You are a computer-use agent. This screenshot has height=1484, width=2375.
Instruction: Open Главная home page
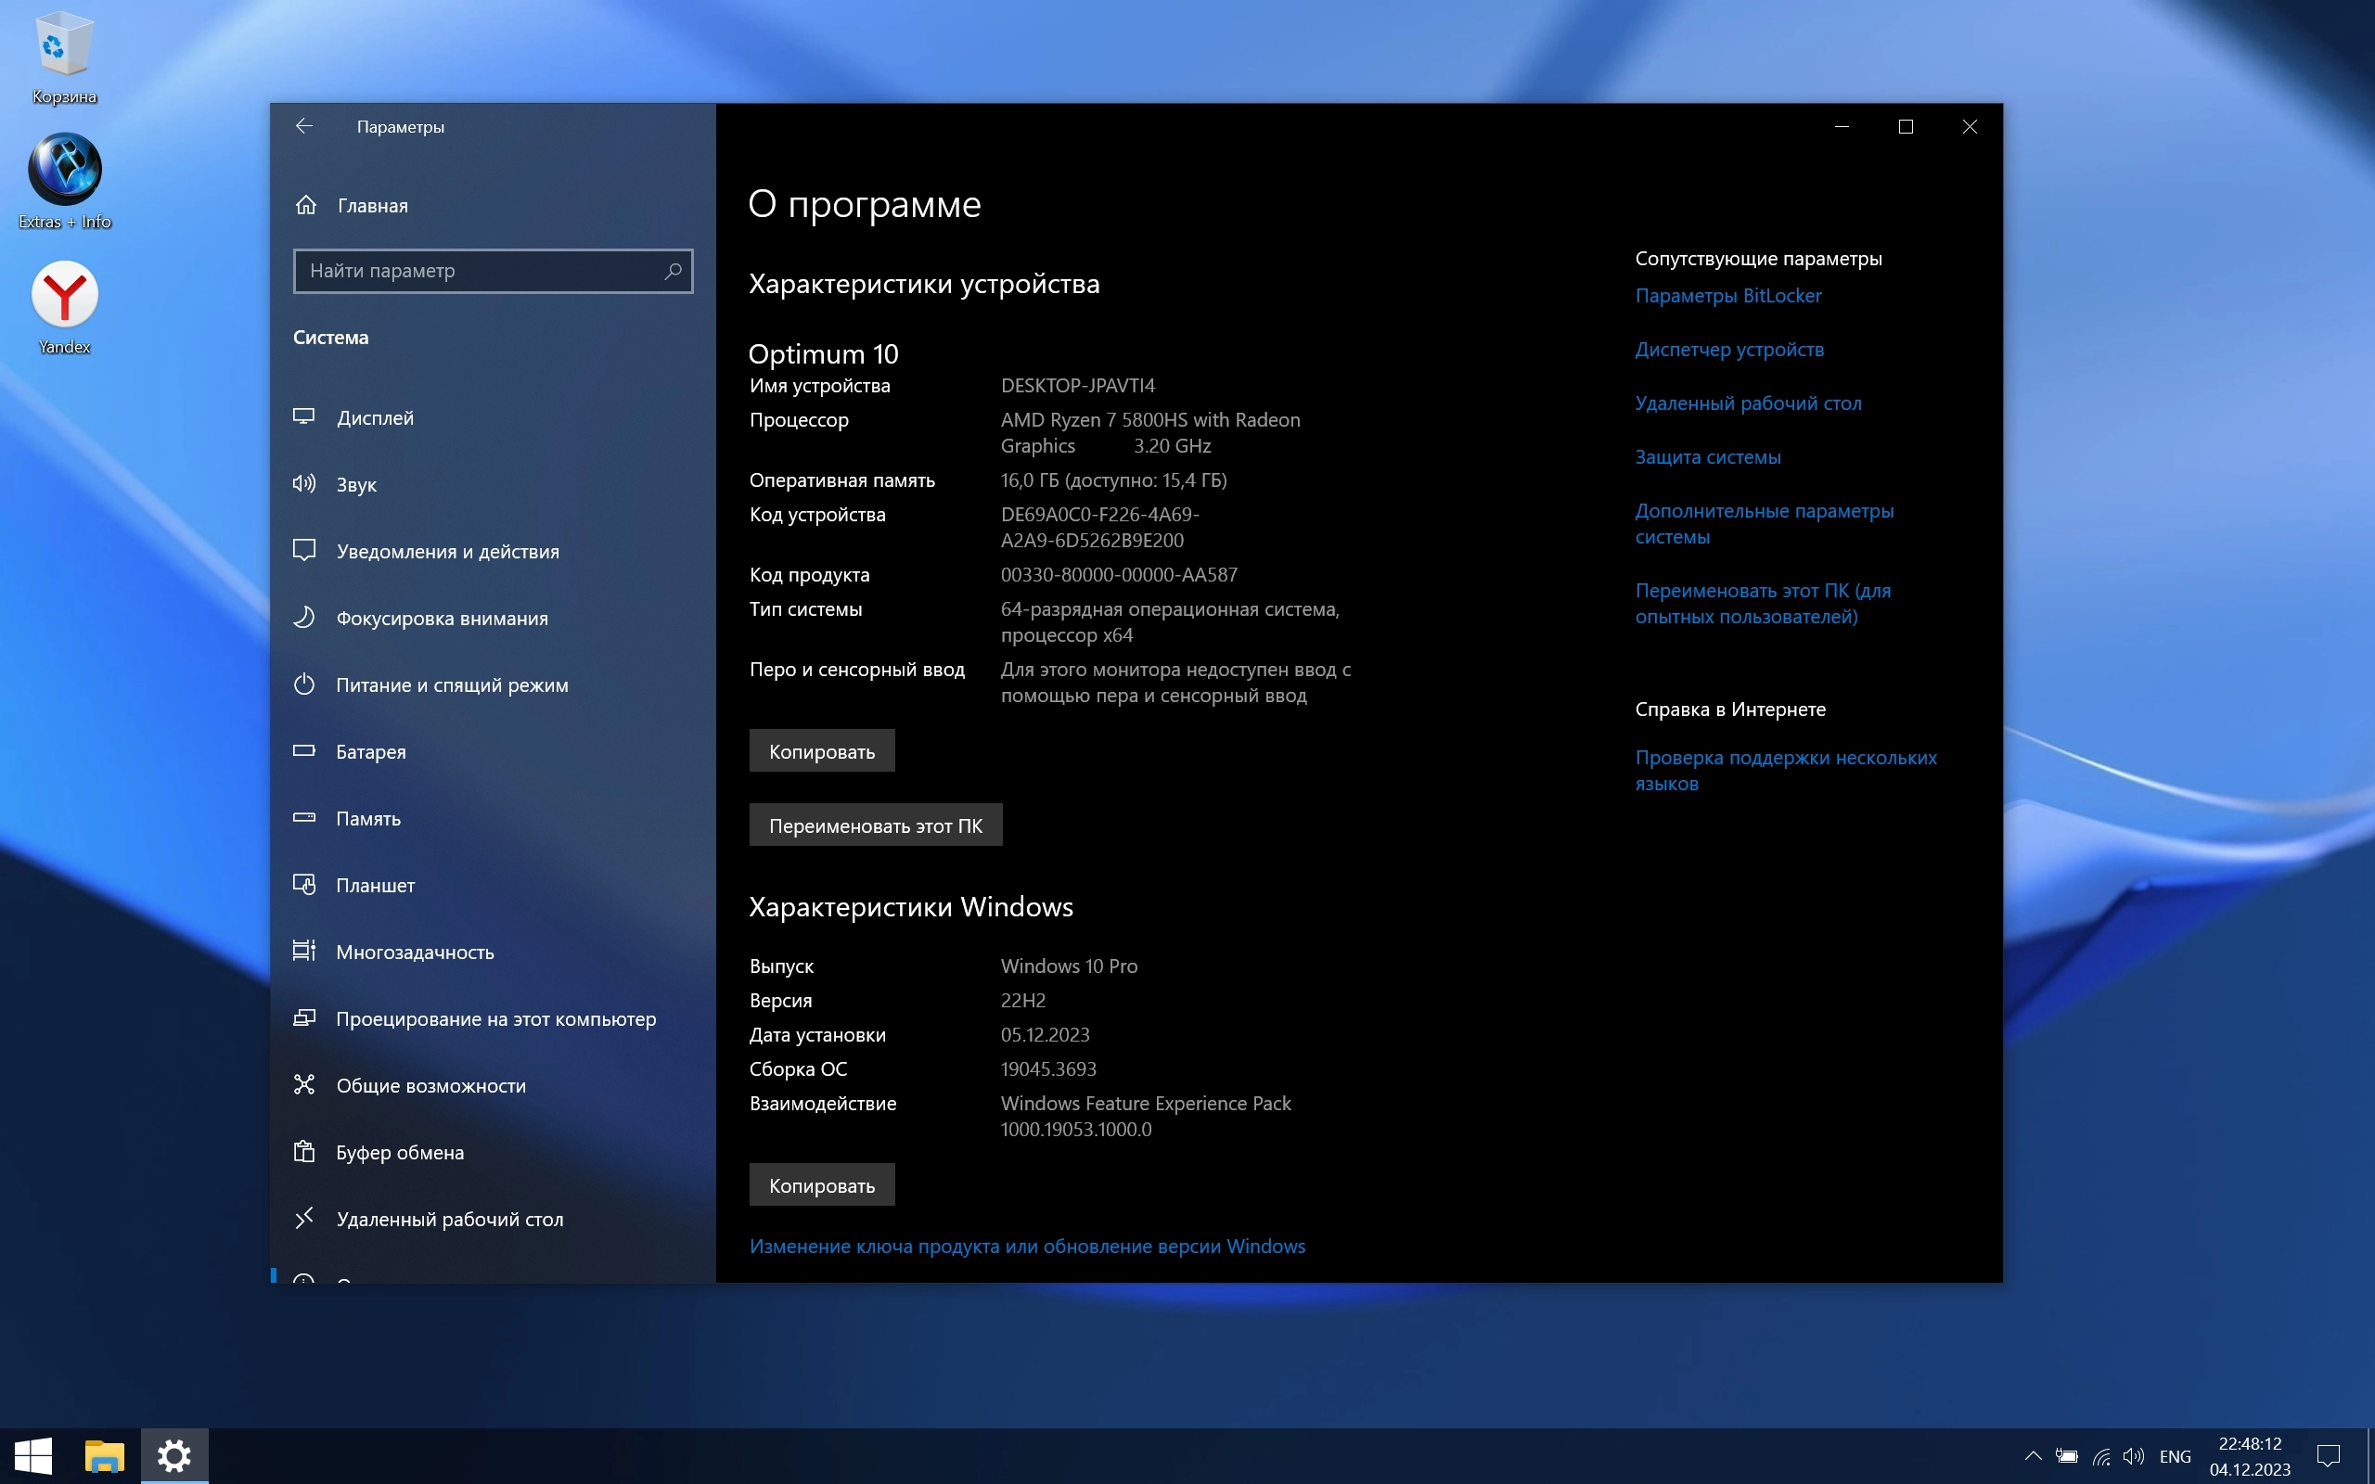[372, 205]
